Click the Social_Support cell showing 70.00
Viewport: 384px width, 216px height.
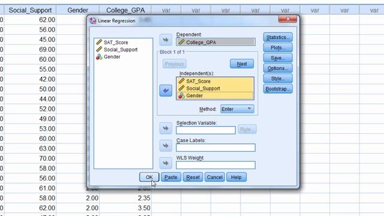[x=30, y=158]
